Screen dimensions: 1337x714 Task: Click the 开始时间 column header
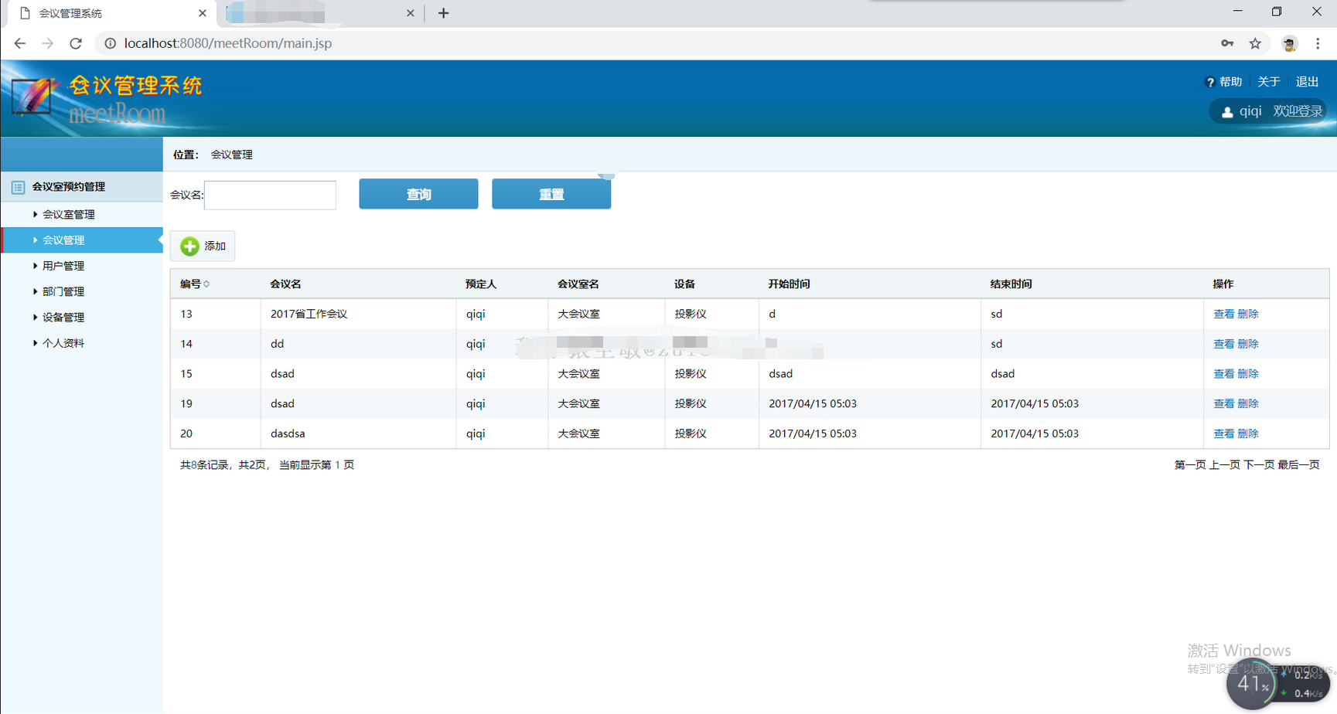(789, 284)
